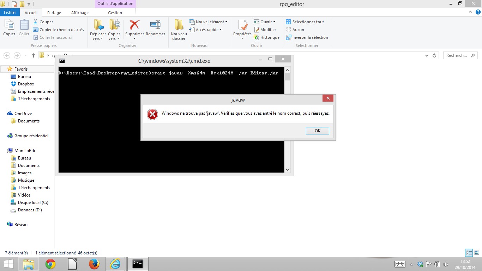Open Firefox from the taskbar
This screenshot has width=482, height=271.
coord(94,264)
